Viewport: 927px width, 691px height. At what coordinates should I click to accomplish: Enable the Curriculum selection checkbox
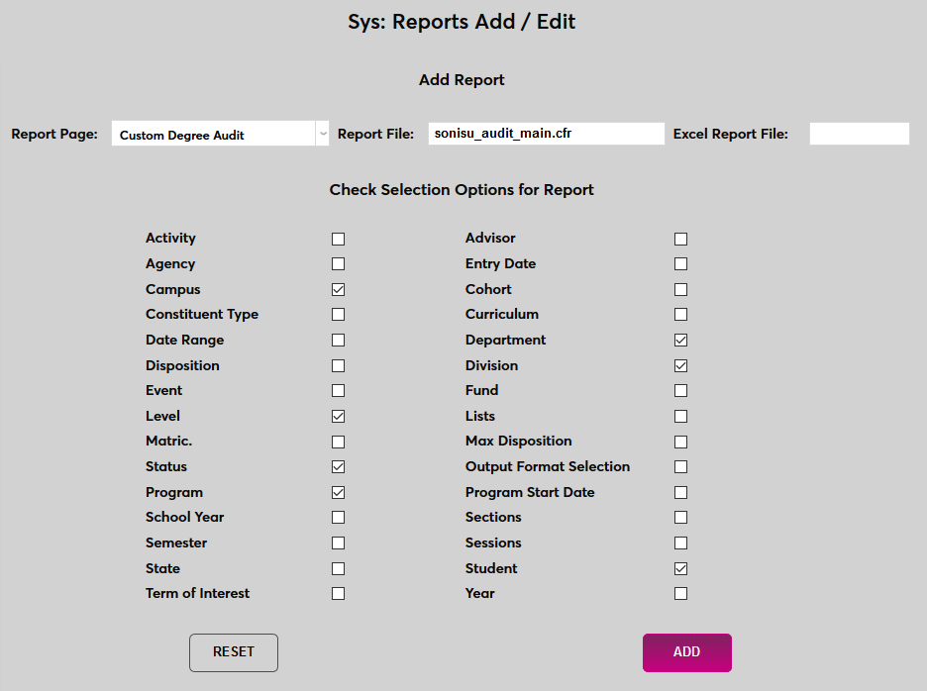[680, 314]
